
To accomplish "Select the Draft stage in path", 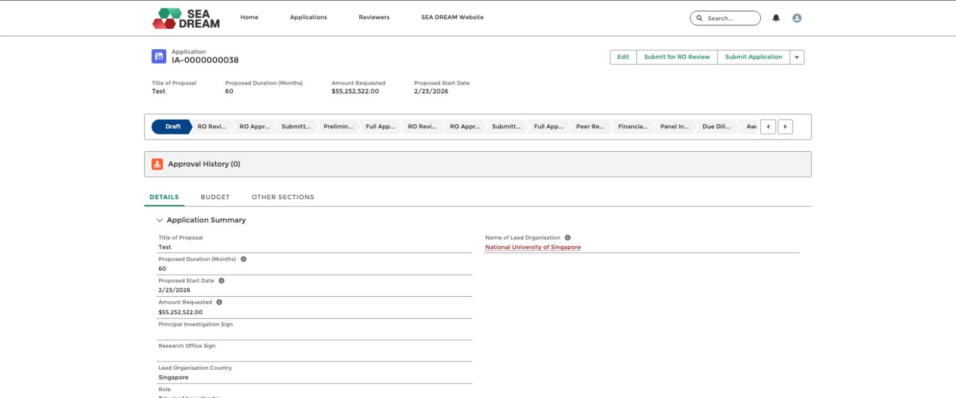I will [x=172, y=127].
